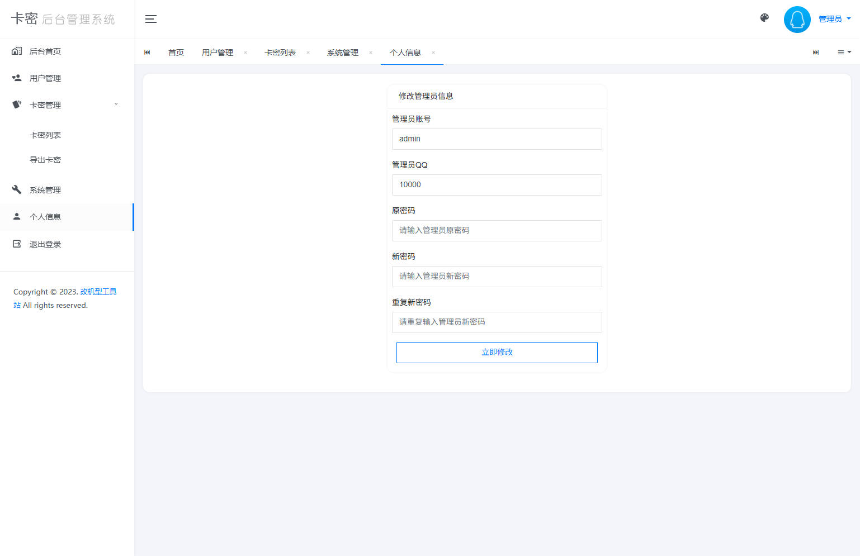Switch to the 系统管理 tab
860x556 pixels.
click(343, 53)
